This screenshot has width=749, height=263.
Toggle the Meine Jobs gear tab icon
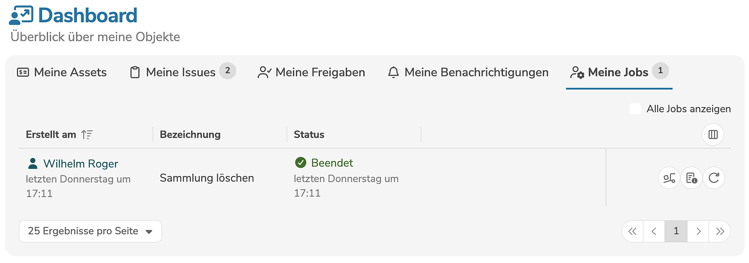click(577, 72)
